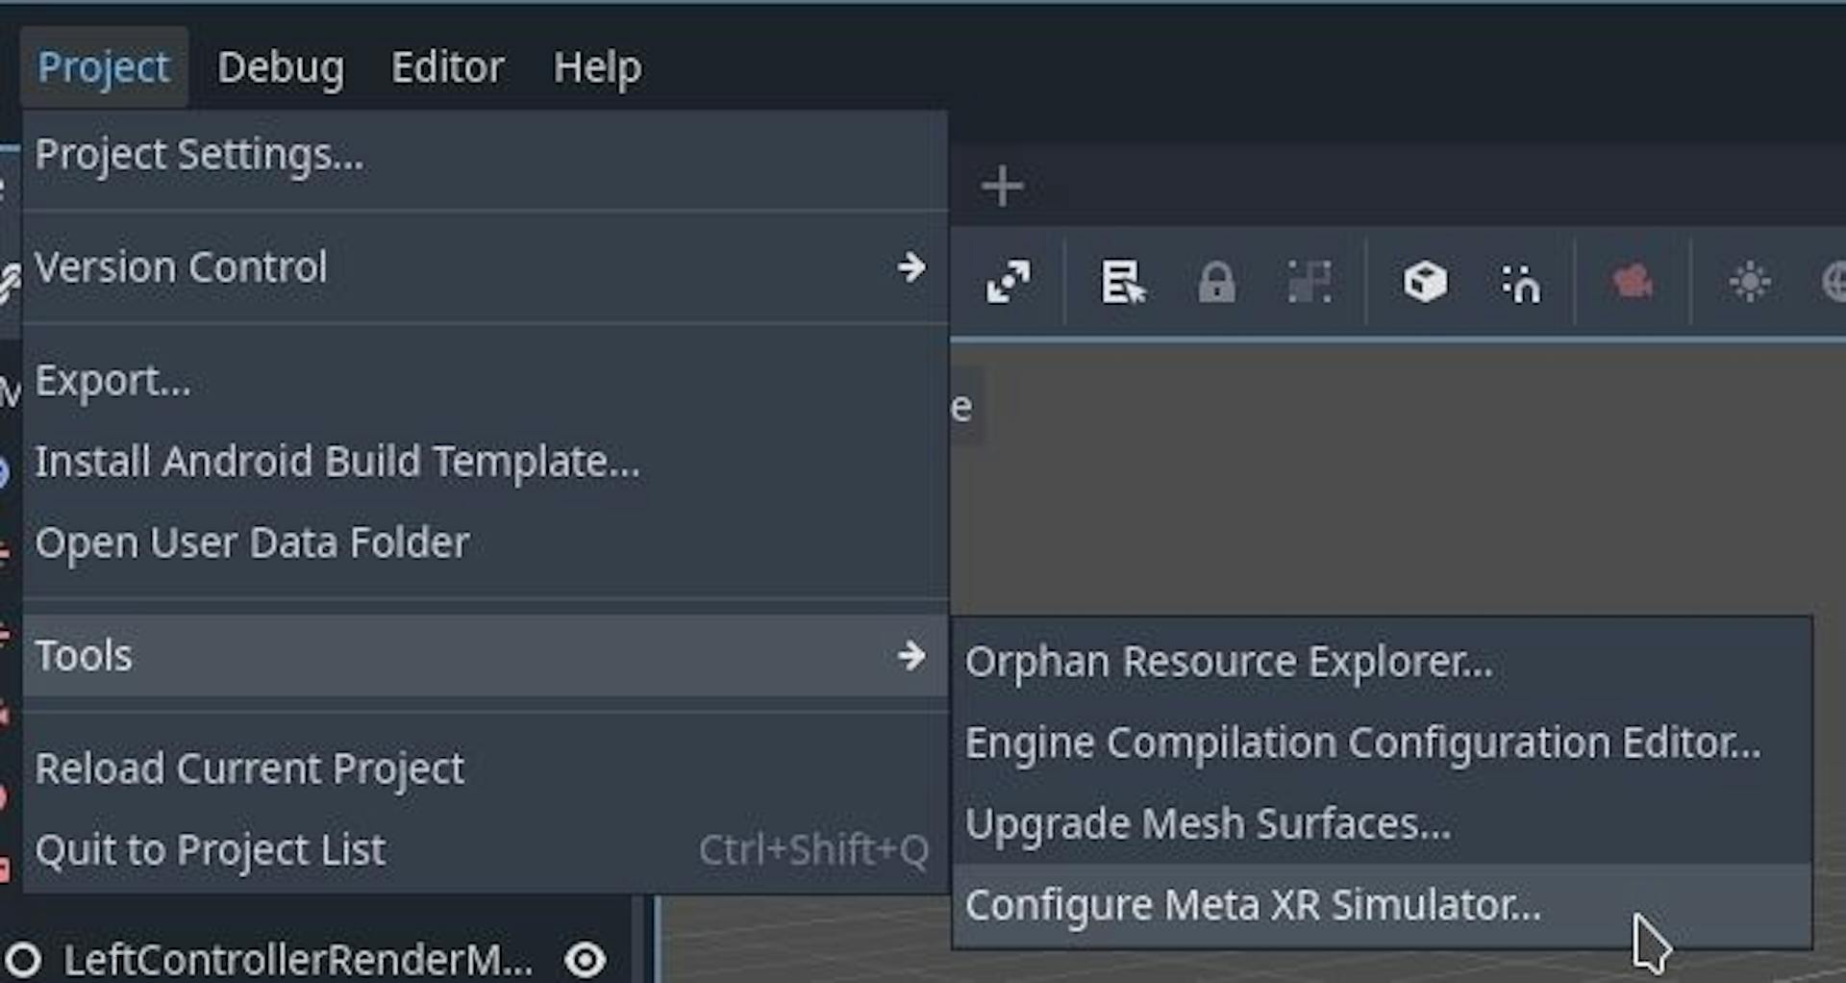Viewport: 1846px width, 983px height.
Task: Open Project Settings... from the menu
Action: click(200, 155)
